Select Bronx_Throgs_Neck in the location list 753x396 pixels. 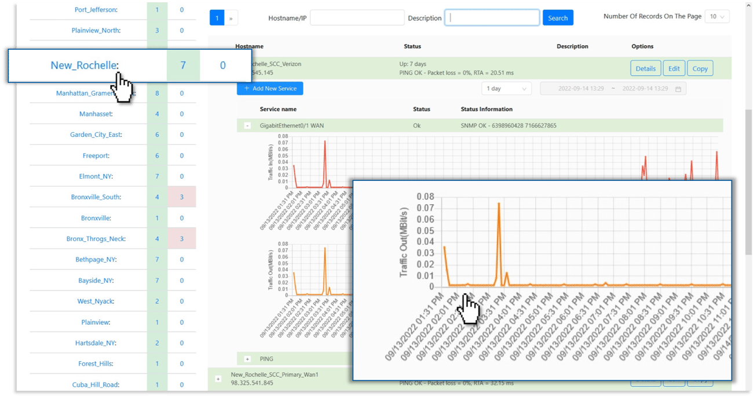96,239
